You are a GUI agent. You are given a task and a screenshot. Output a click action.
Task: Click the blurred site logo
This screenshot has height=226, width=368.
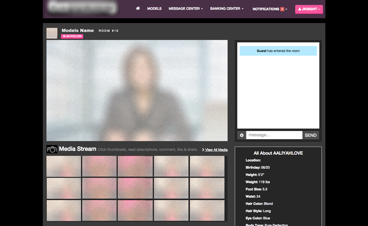[x=82, y=7]
